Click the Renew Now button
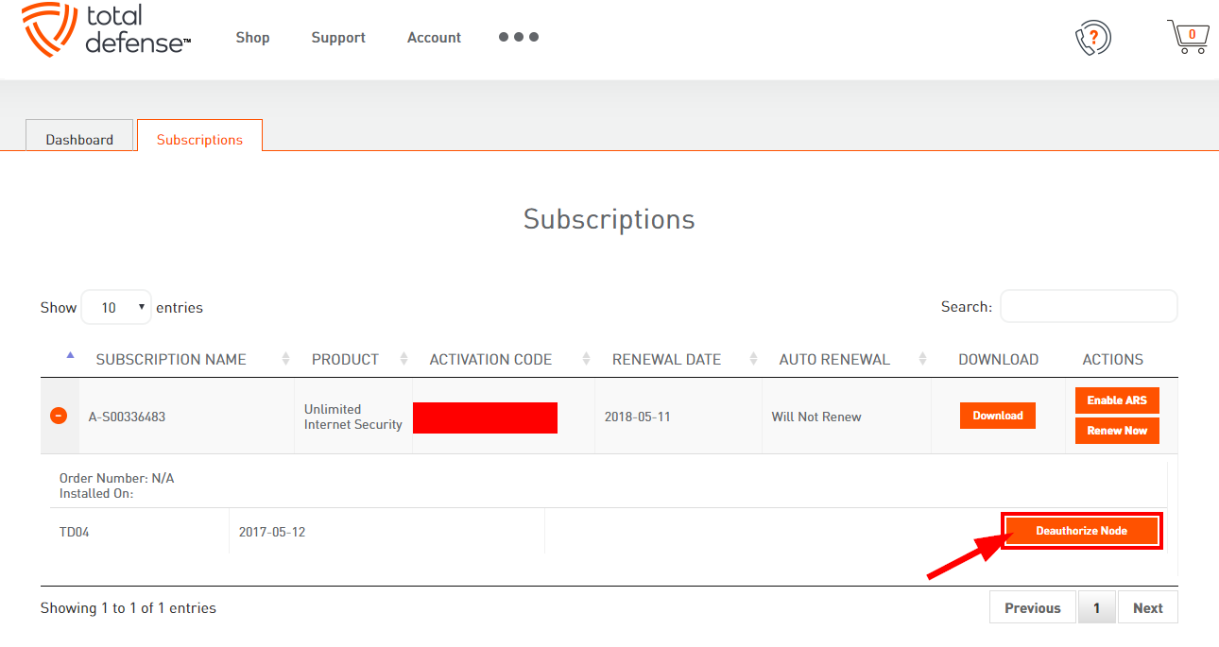This screenshot has height=647, width=1219. click(x=1117, y=431)
